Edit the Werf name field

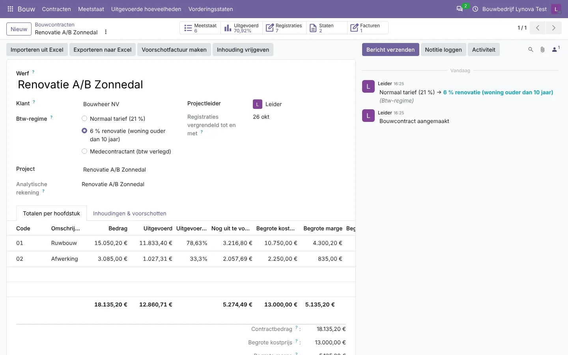point(181,84)
